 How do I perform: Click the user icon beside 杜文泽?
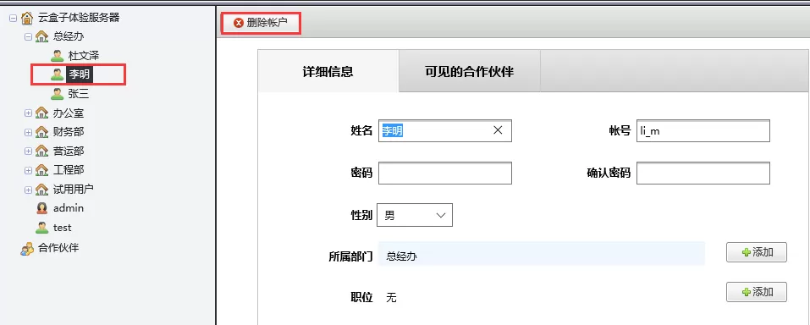tap(58, 56)
